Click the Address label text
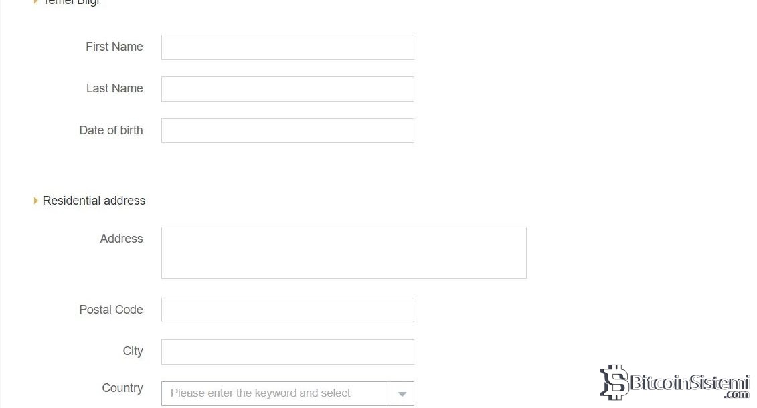757x408 pixels. tap(121, 239)
